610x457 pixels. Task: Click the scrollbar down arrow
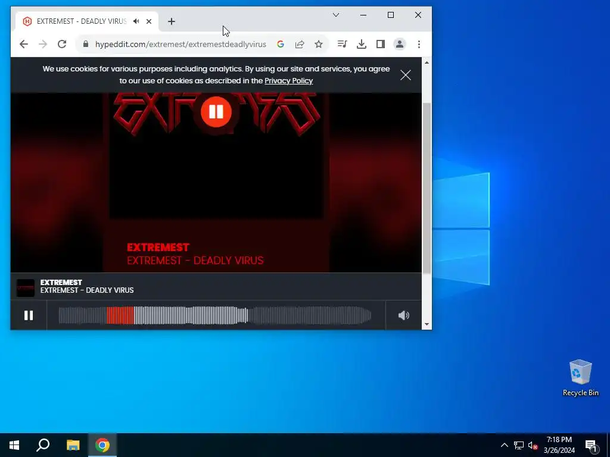(427, 324)
